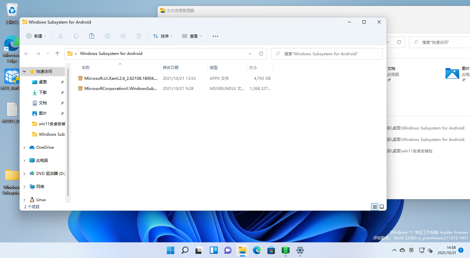Click the Copy icon in toolbar
Screen dimensions: 470x258
(x=76, y=36)
